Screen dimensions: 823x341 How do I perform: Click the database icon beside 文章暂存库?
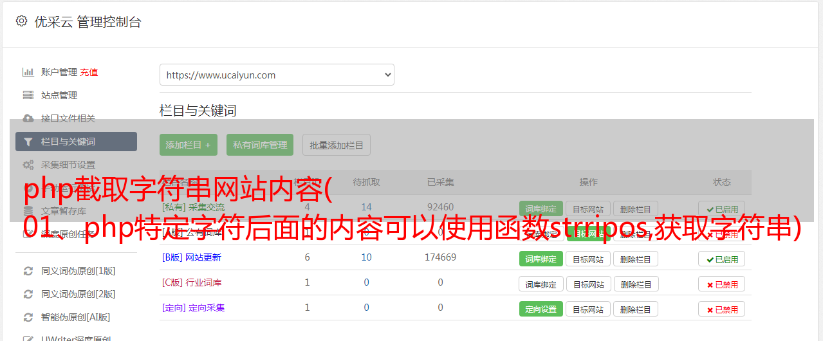click(28, 211)
